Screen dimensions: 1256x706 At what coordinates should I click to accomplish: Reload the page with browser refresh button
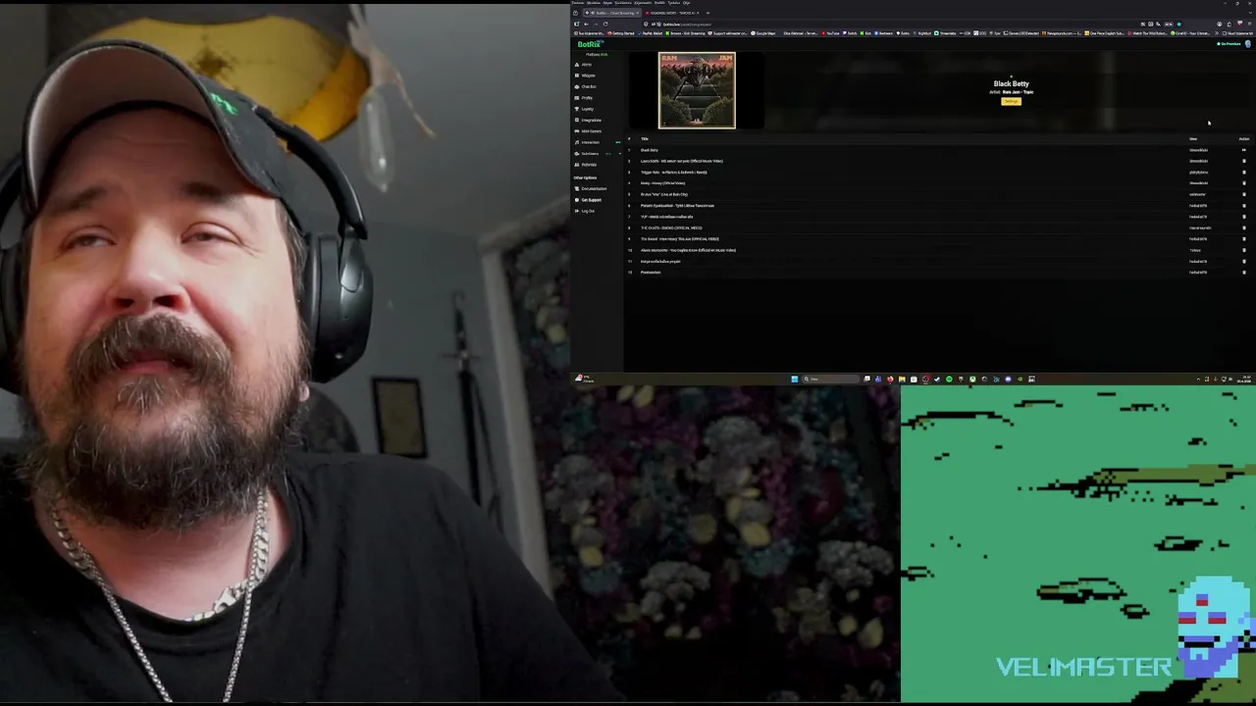[x=605, y=24]
